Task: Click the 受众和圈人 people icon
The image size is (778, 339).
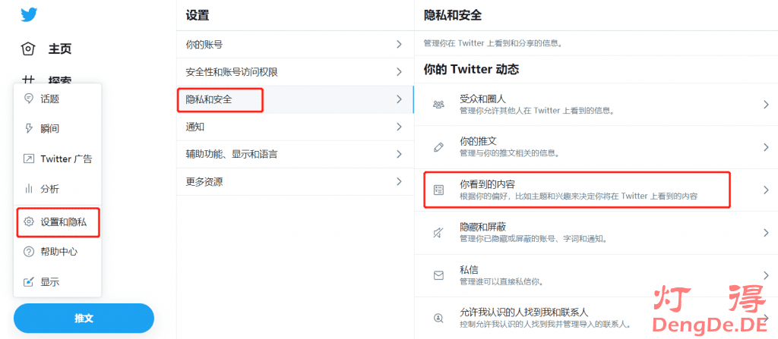Action: tap(438, 104)
